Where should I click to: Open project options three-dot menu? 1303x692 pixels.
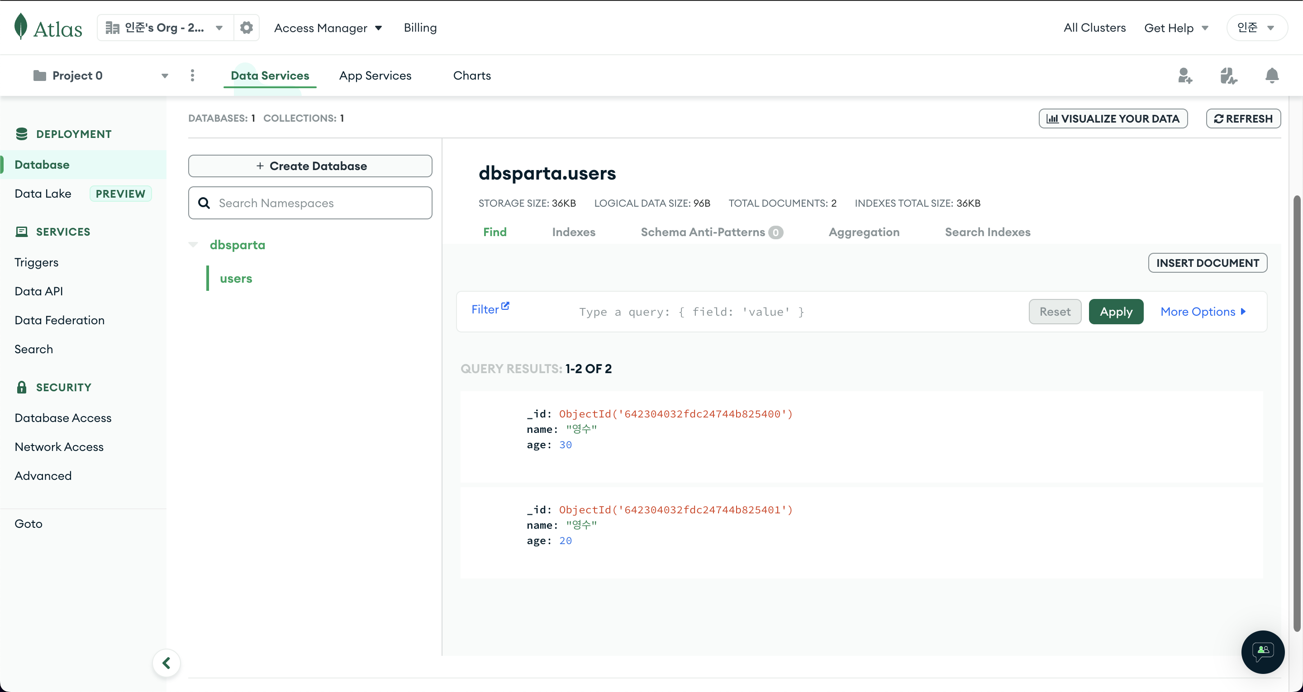[x=192, y=76]
